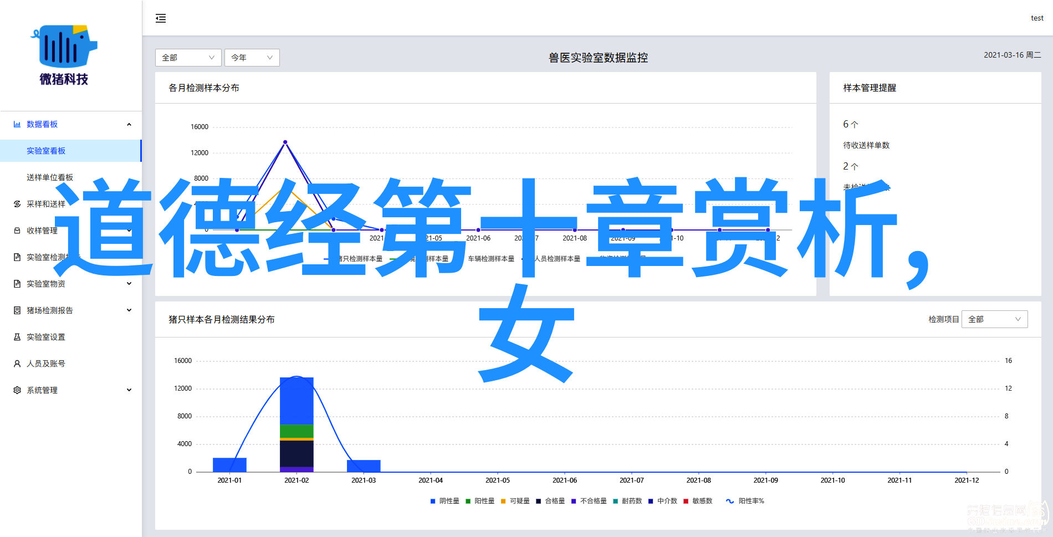The image size is (1053, 537).
Task: Click the 人员及账号 person icon
Action: pyautogui.click(x=17, y=364)
